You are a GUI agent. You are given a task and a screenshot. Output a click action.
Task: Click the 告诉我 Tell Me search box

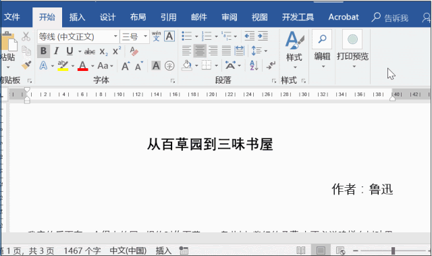(390, 18)
